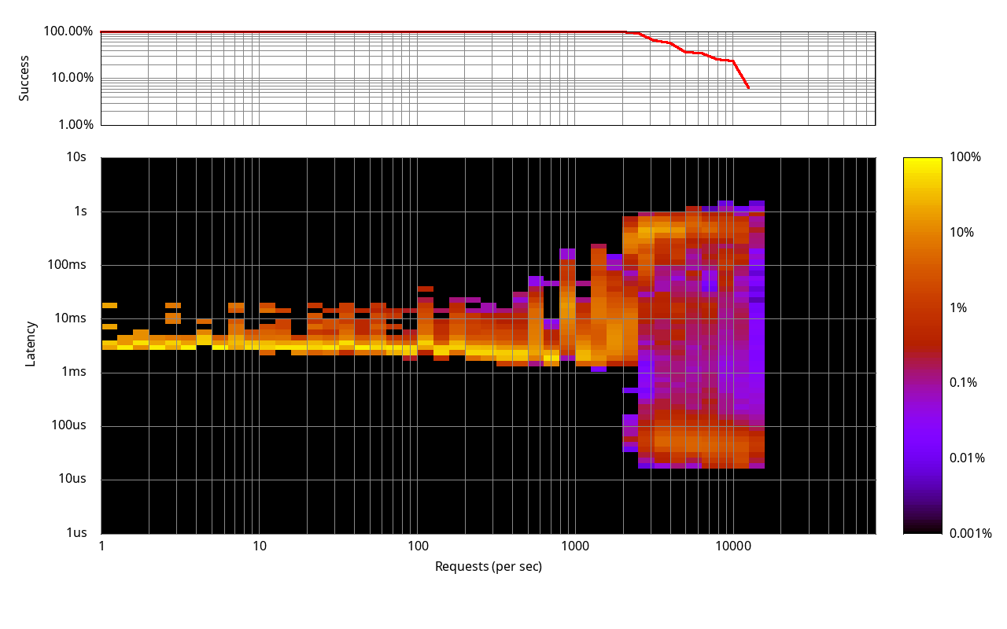Click the 100ms latency tick label
Viewport: 1007px width, 629px height.
pos(68,265)
